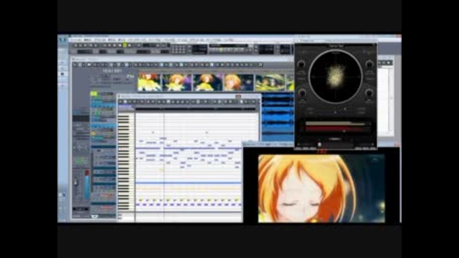The image size is (459, 258).
Task: Click the red level meter bar in the plugin
Action: [335, 129]
